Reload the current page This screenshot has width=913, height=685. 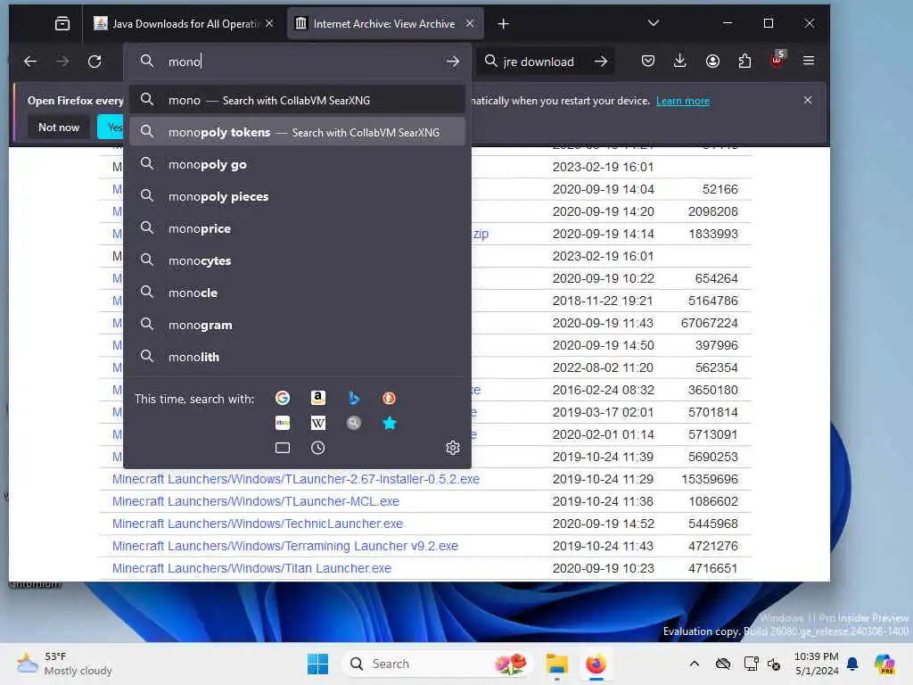pyautogui.click(x=95, y=62)
